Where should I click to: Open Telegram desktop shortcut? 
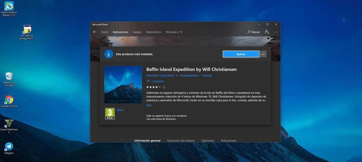(x=9, y=148)
